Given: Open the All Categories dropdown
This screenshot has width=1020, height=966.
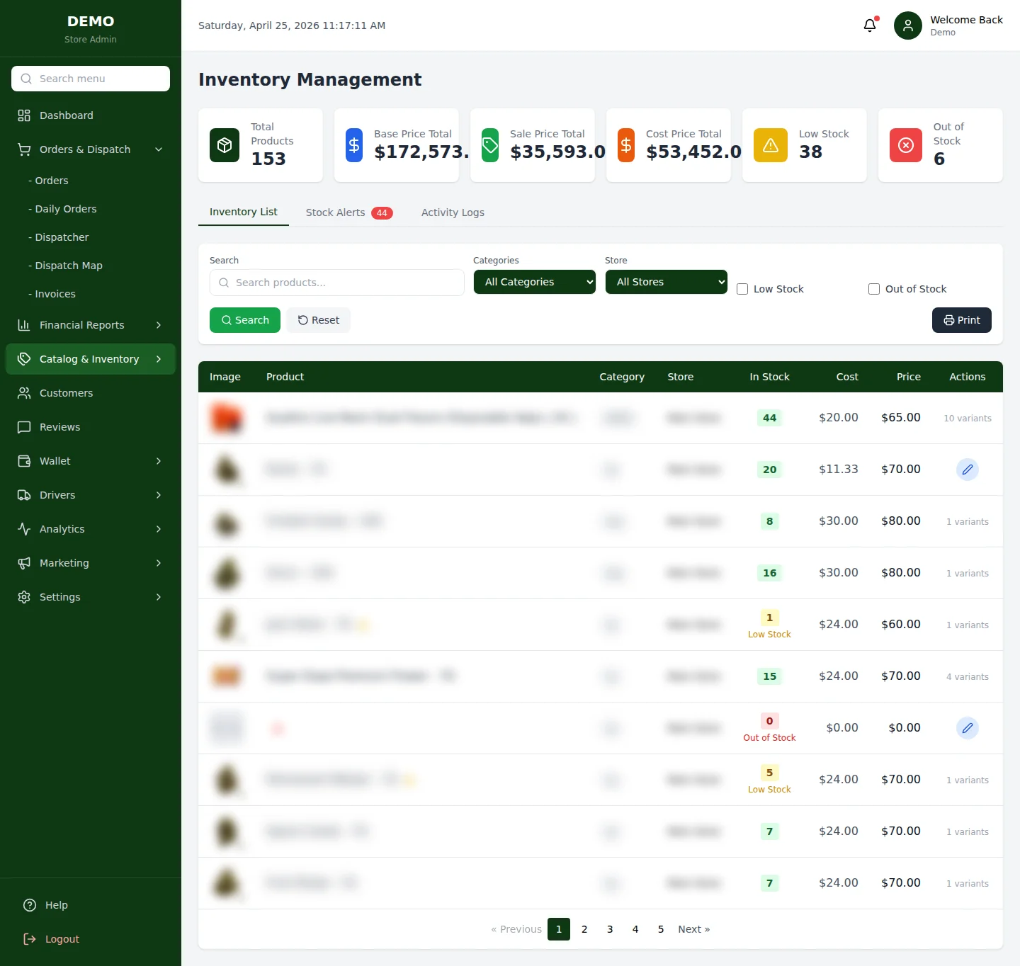Looking at the screenshot, I should (534, 282).
